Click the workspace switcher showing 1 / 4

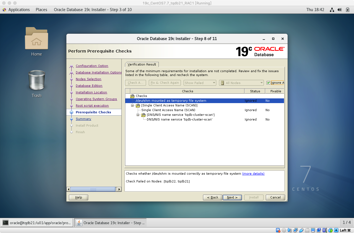point(347,222)
